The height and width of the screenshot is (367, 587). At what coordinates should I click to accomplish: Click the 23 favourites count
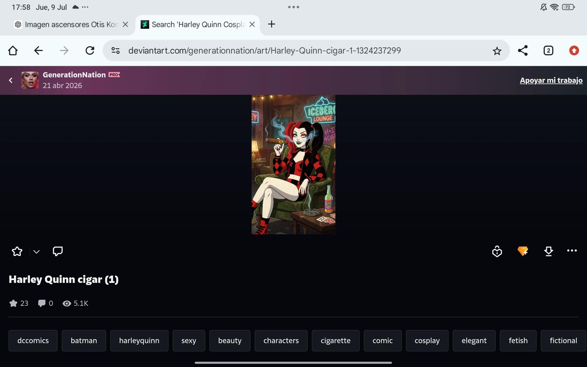coord(19,303)
